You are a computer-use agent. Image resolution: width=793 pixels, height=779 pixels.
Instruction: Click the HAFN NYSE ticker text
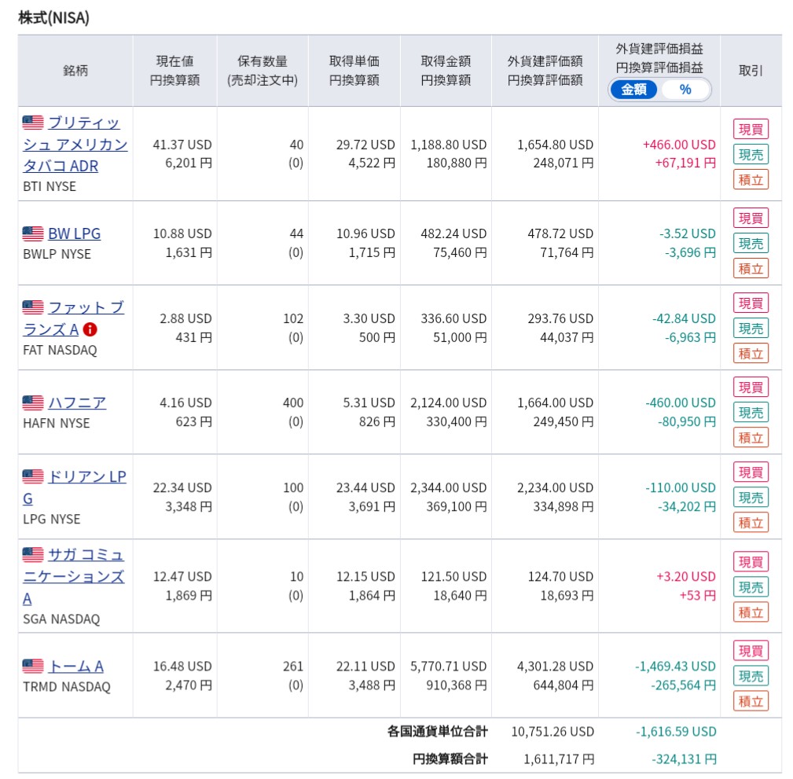[56, 423]
